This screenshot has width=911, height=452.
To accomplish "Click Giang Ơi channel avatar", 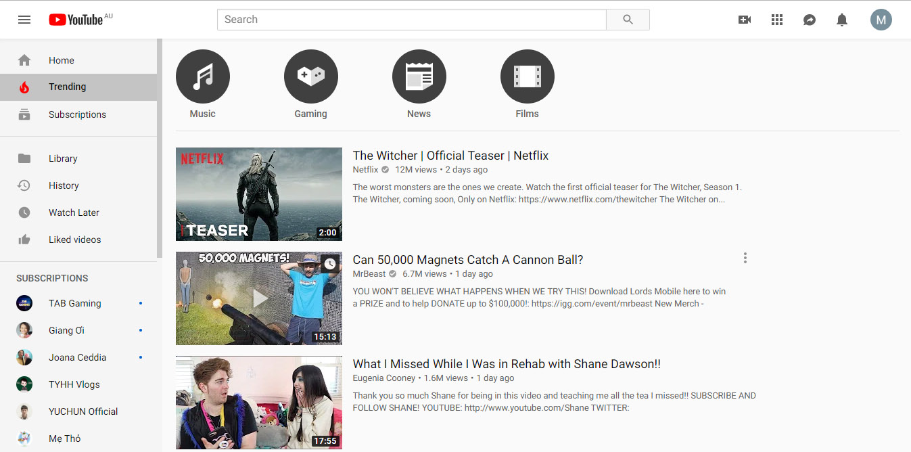I will [24, 330].
